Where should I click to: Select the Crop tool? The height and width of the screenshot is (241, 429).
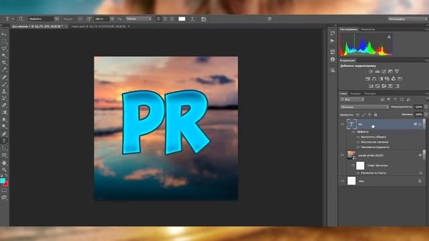pyautogui.click(x=4, y=62)
